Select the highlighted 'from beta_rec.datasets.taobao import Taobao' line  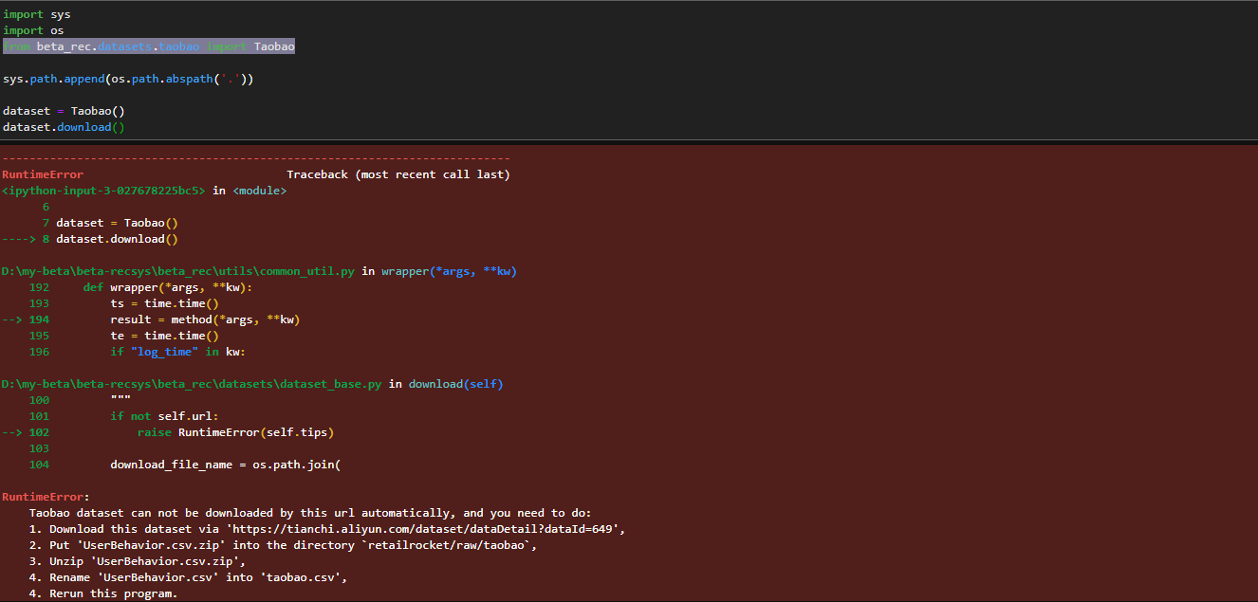point(147,46)
